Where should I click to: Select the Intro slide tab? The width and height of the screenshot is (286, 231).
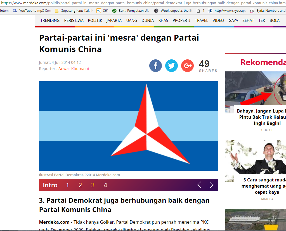(x=50, y=185)
